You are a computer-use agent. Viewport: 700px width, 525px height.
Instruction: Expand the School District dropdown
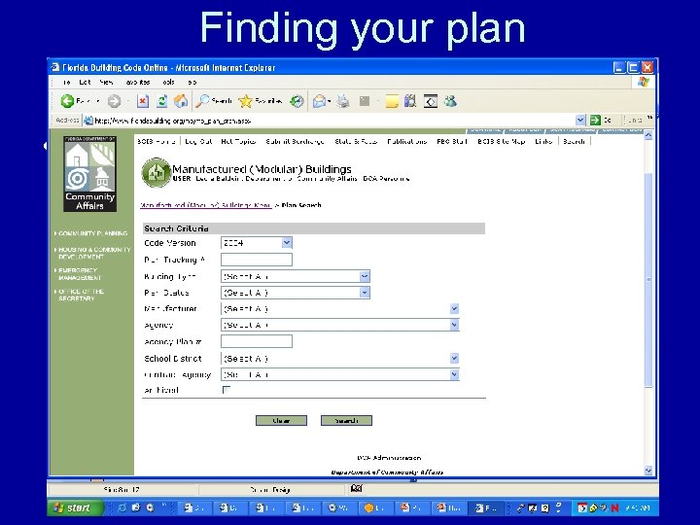click(x=454, y=358)
